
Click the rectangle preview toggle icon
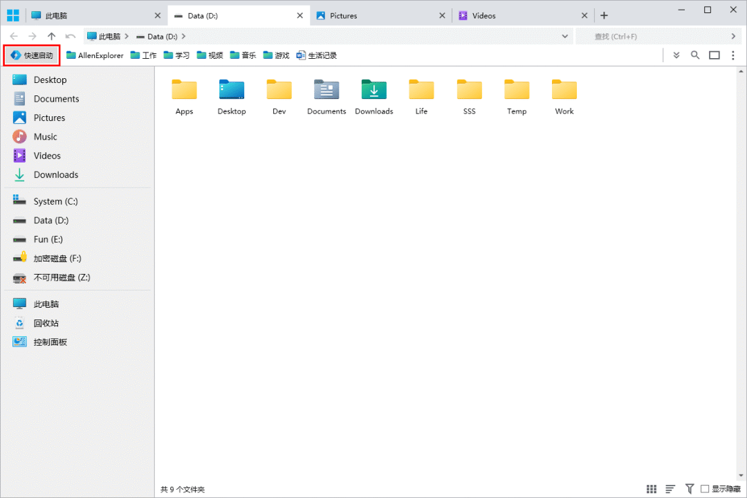pyautogui.click(x=714, y=55)
